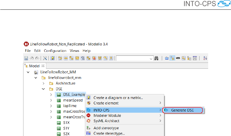Click the Architecture folder icon
The height and width of the screenshot is (136, 231).
point(51,83)
